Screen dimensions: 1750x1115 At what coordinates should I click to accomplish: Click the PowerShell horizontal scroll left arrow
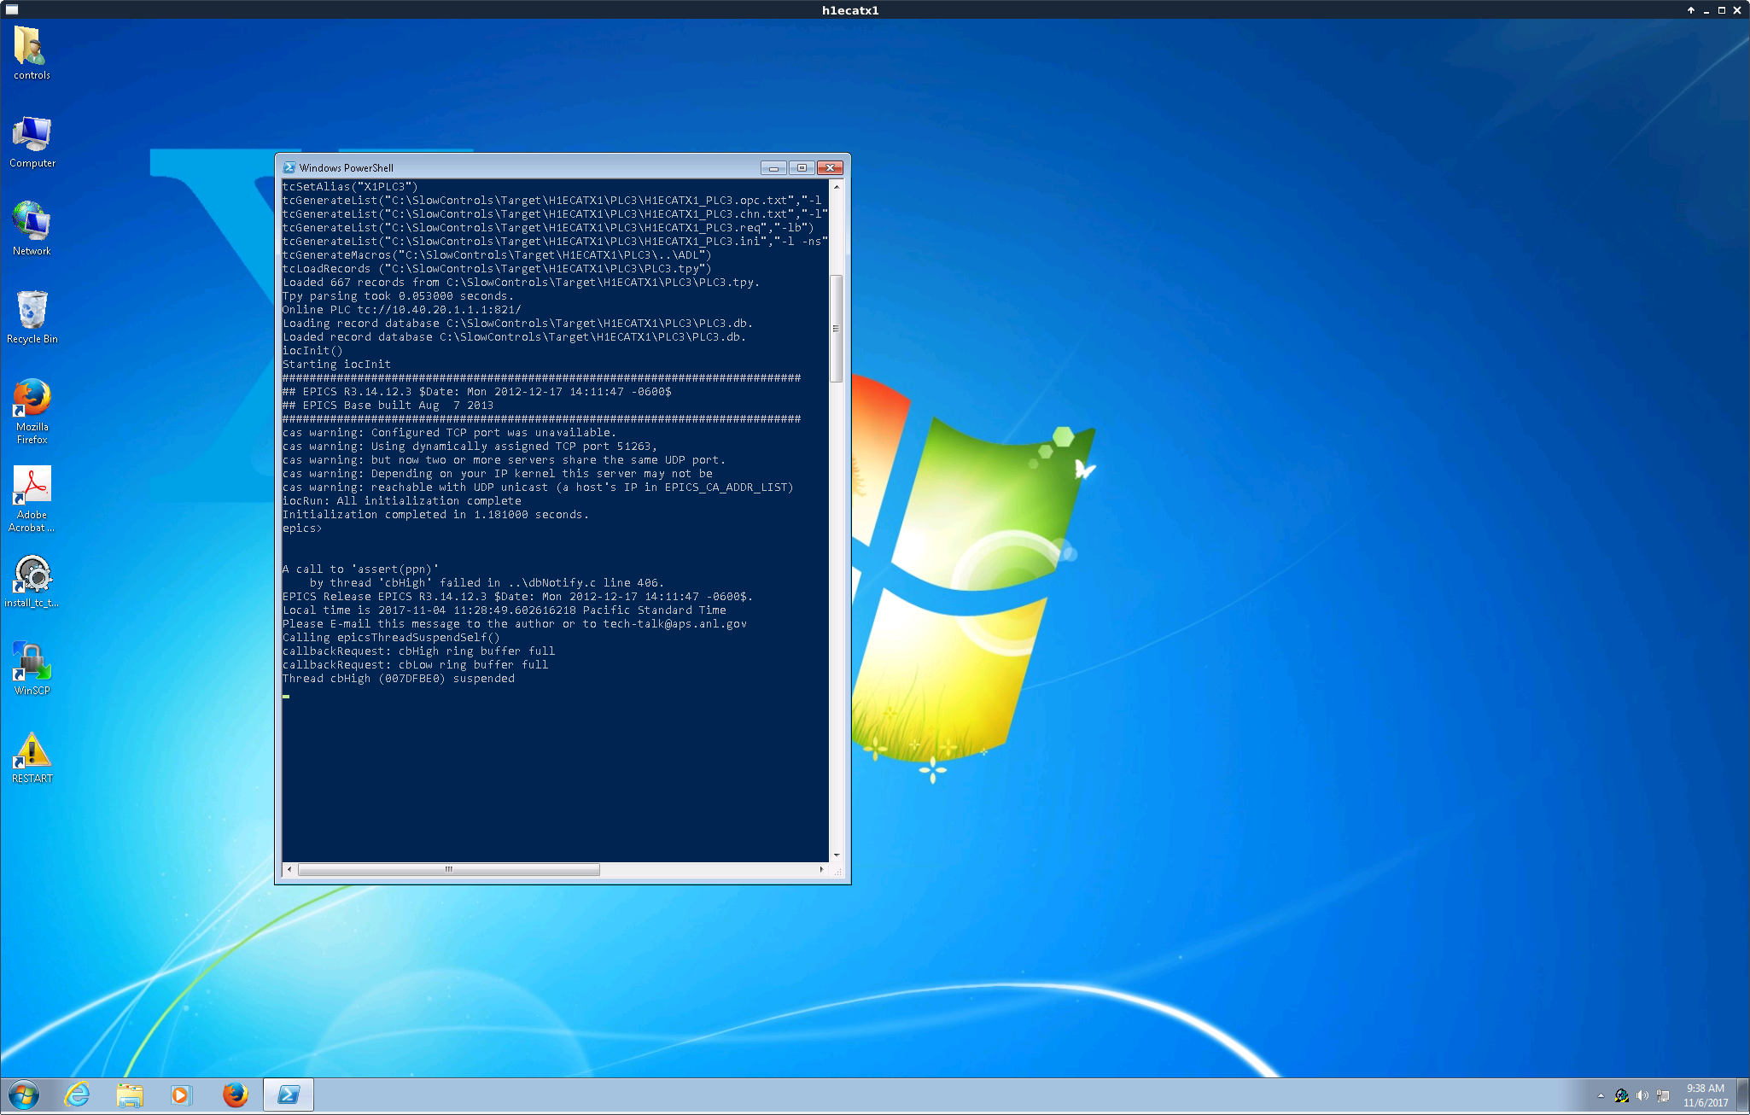tap(289, 870)
